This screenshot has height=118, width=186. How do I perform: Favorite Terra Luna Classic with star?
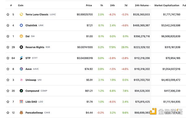click(8, 14)
